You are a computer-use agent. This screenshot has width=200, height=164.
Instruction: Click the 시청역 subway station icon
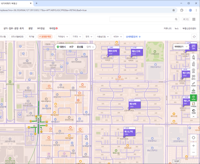tap(38, 117)
